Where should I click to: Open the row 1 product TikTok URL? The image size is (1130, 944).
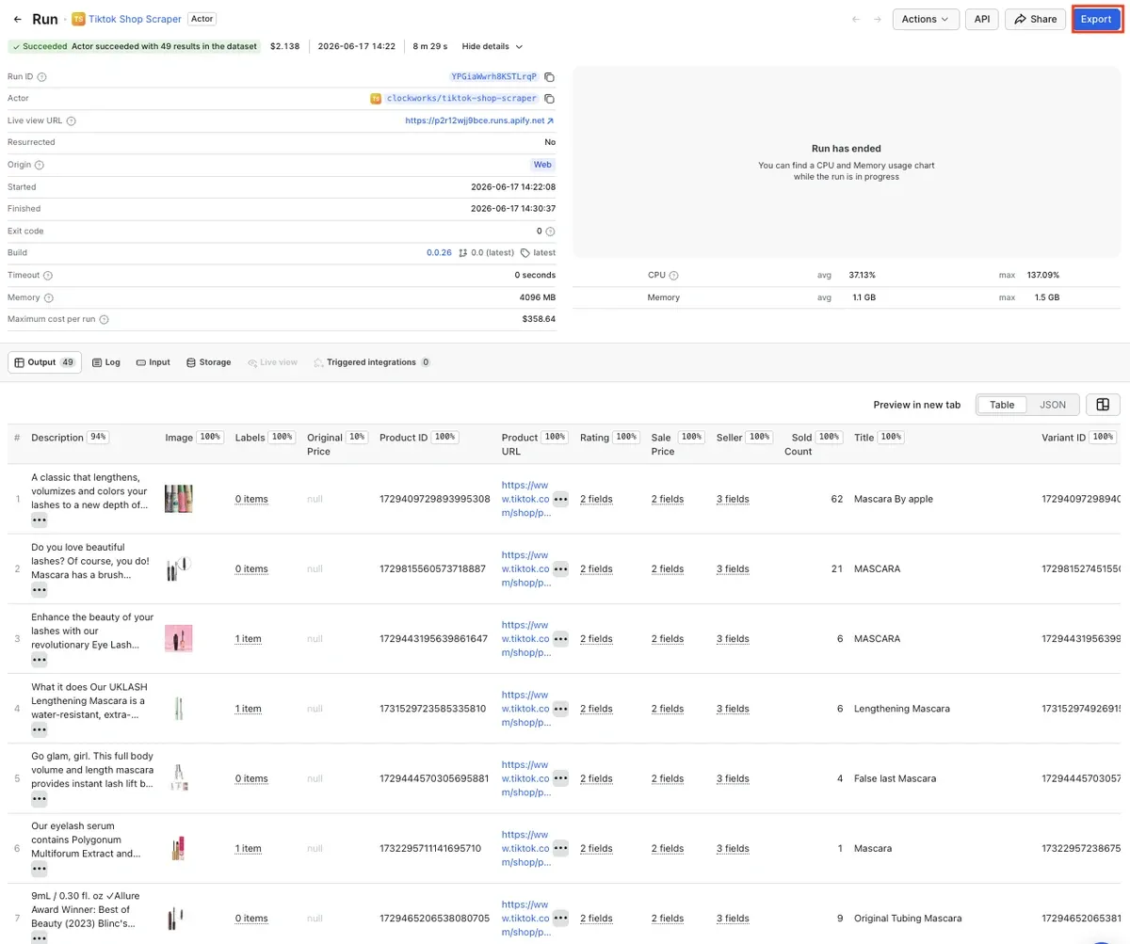pos(525,499)
